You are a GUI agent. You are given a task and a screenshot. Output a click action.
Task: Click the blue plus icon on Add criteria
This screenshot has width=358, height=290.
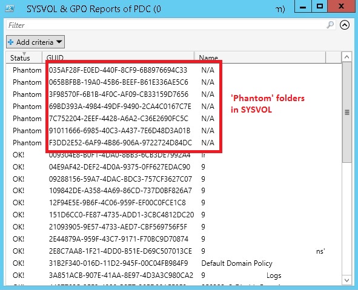coord(10,42)
